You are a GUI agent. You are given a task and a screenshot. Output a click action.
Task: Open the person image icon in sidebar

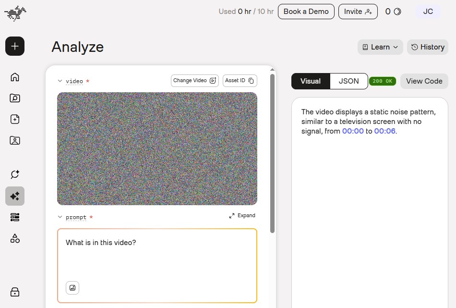tap(15, 140)
